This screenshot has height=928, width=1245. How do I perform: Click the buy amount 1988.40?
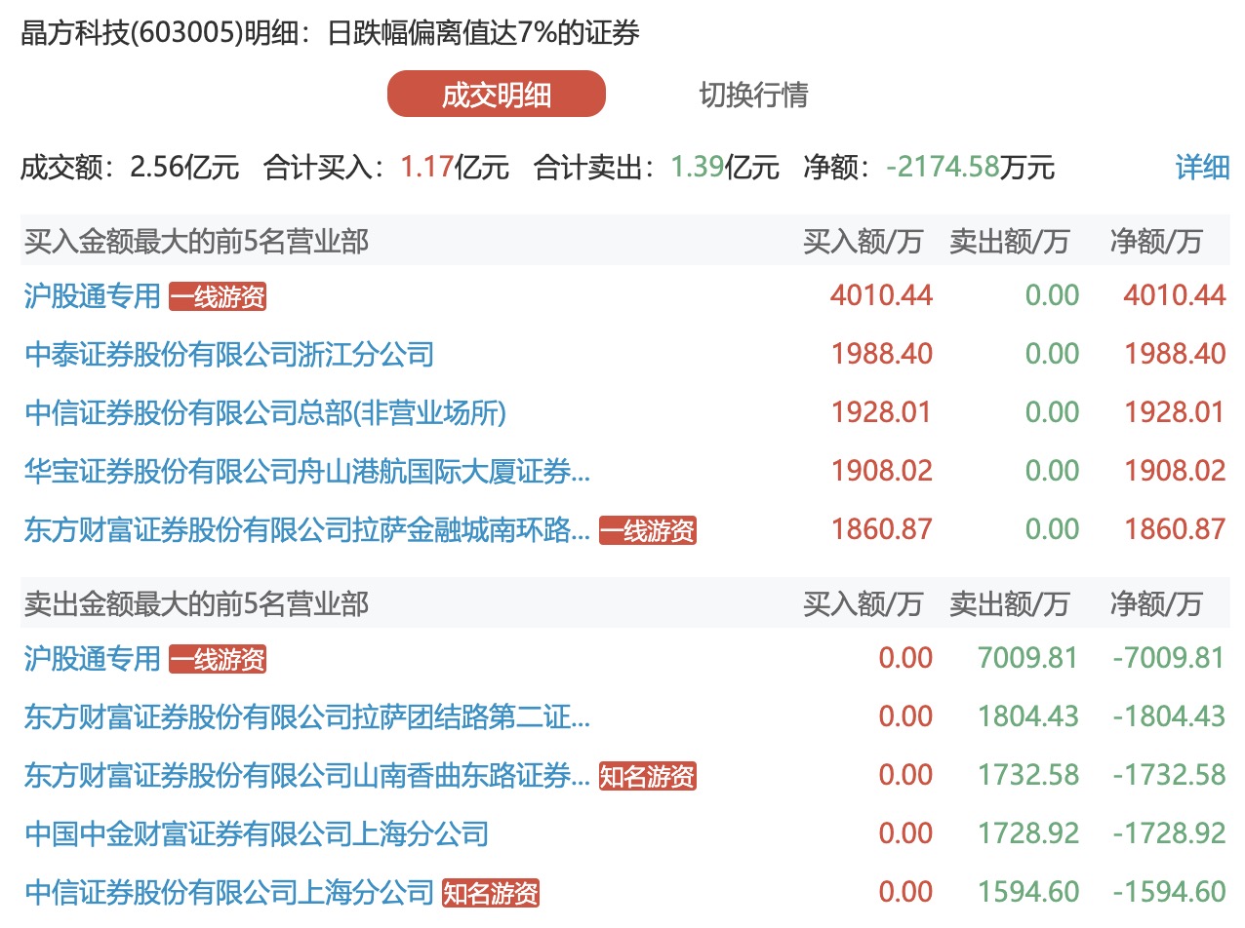tap(882, 354)
